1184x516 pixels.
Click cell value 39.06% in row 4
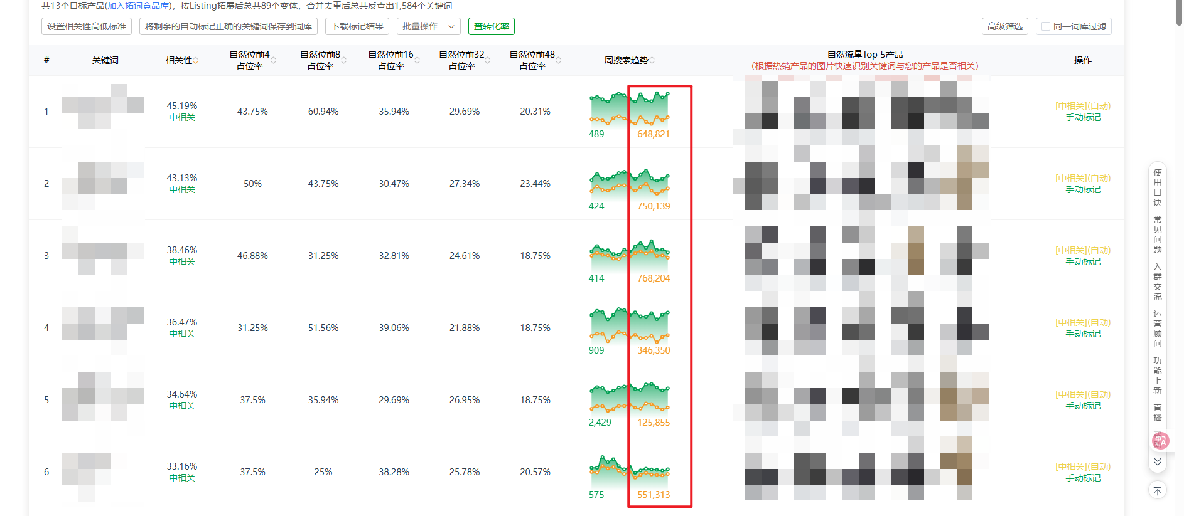click(x=394, y=328)
